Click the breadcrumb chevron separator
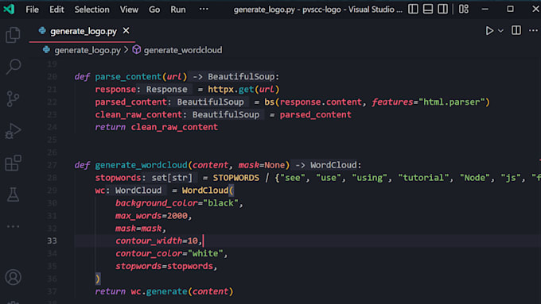This screenshot has width=541, height=304. 126,50
